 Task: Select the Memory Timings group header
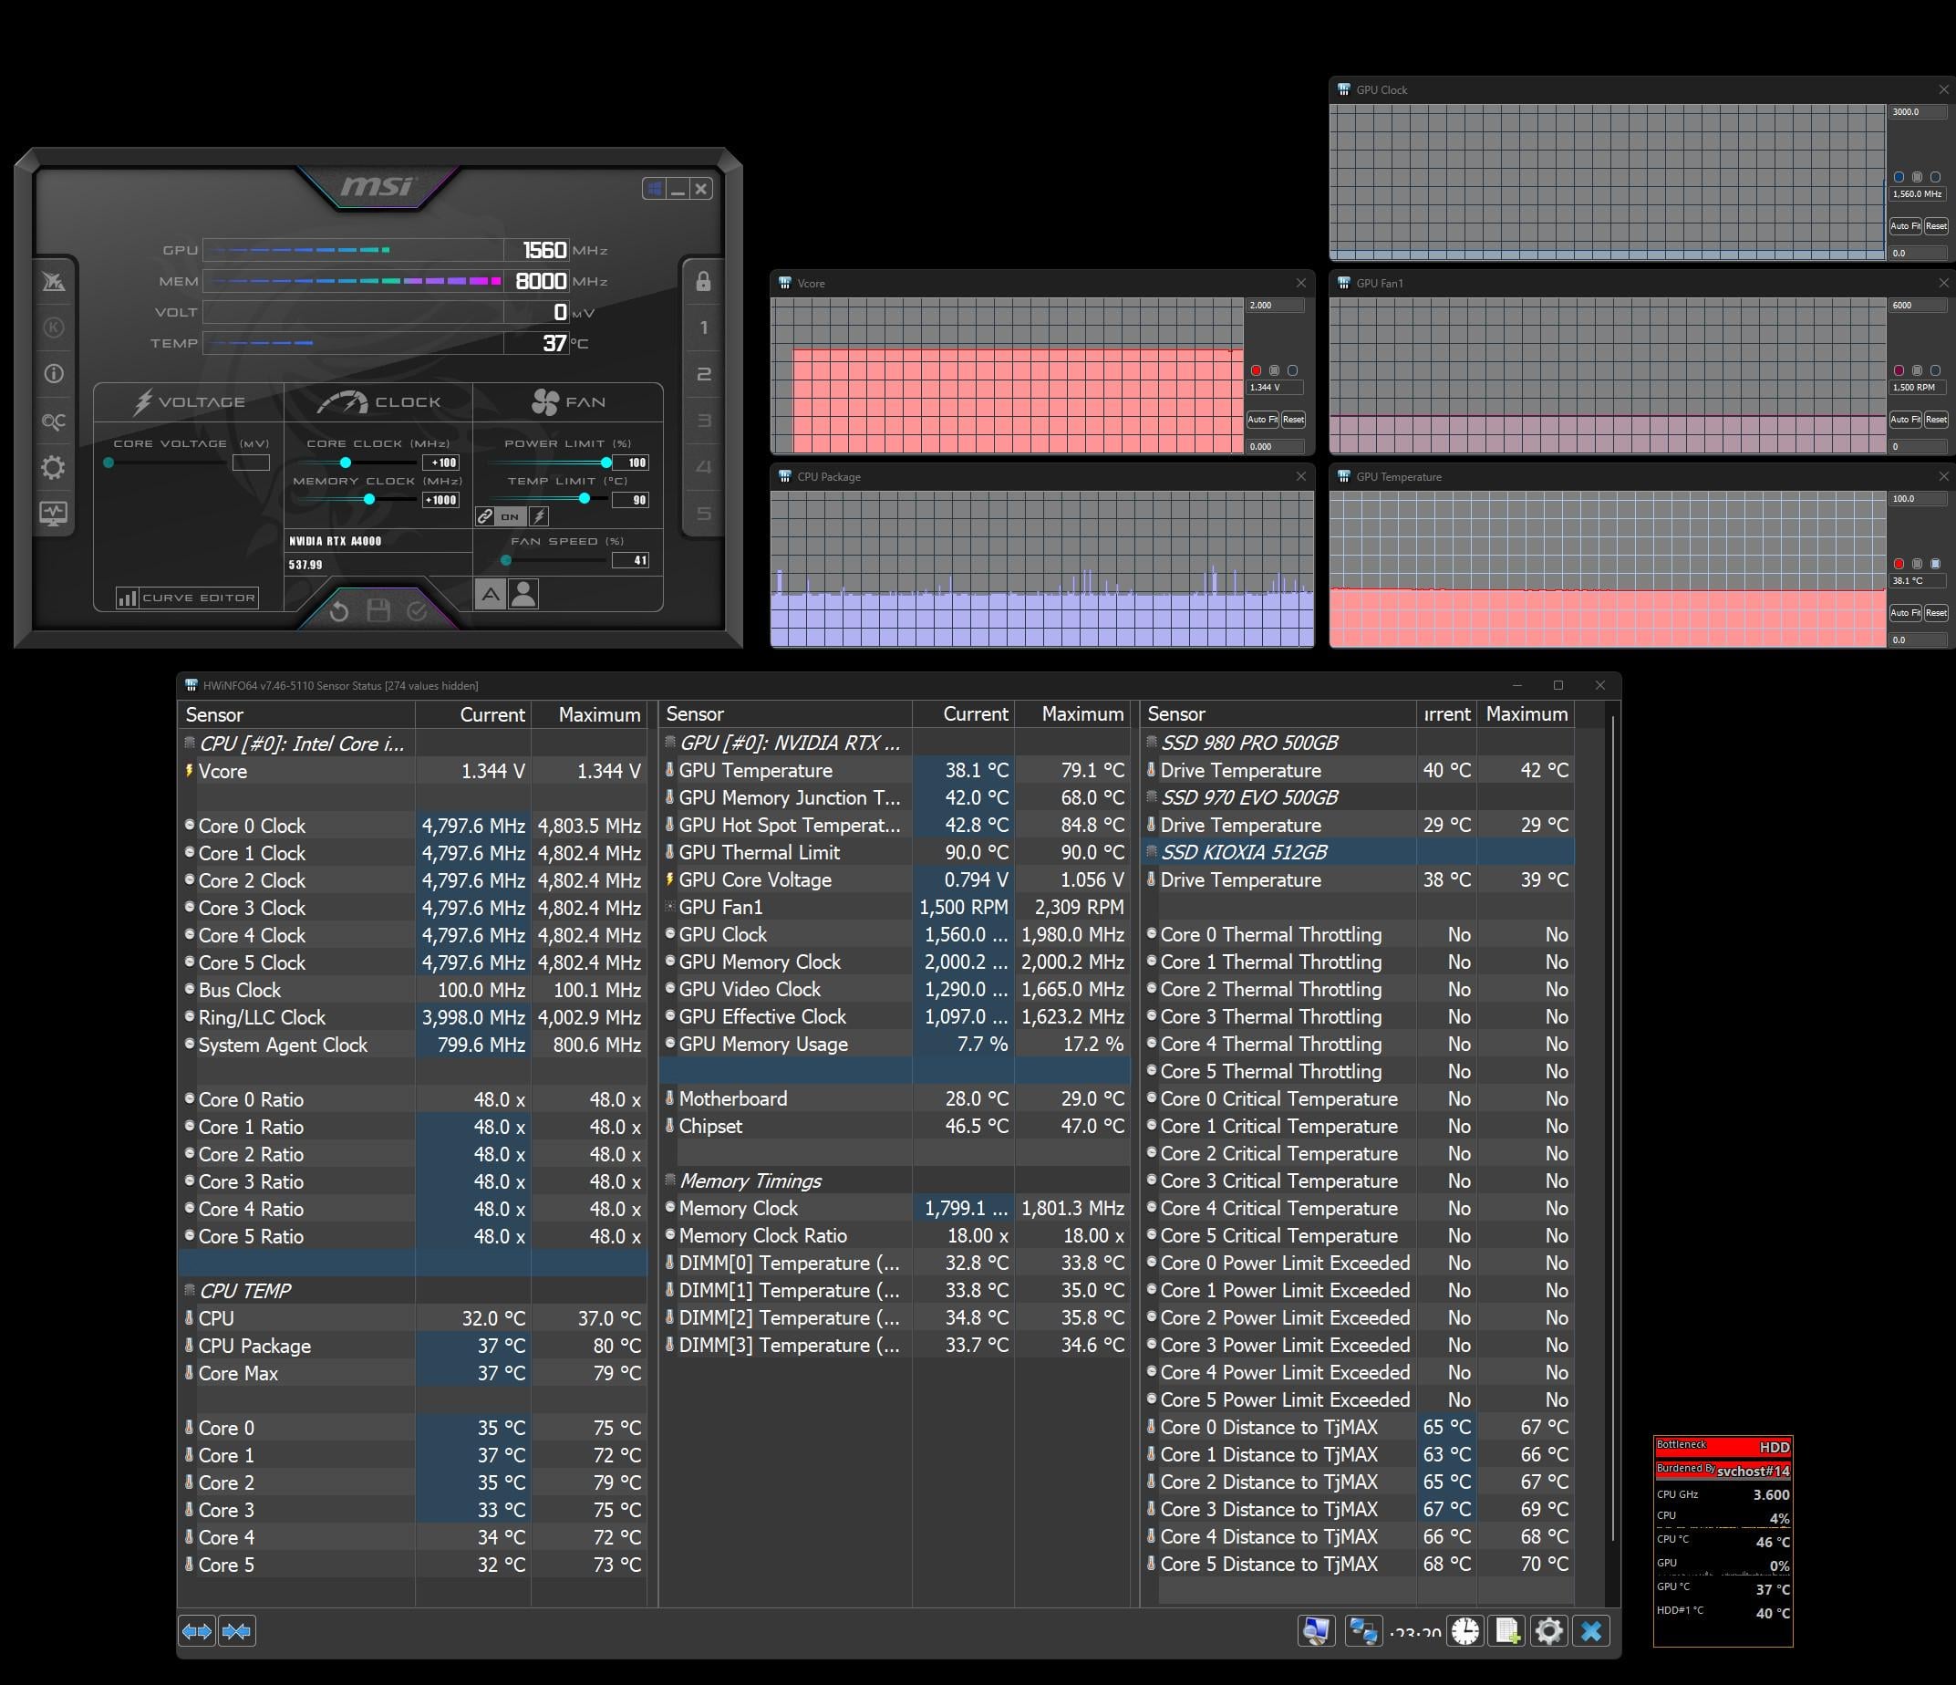point(895,1181)
